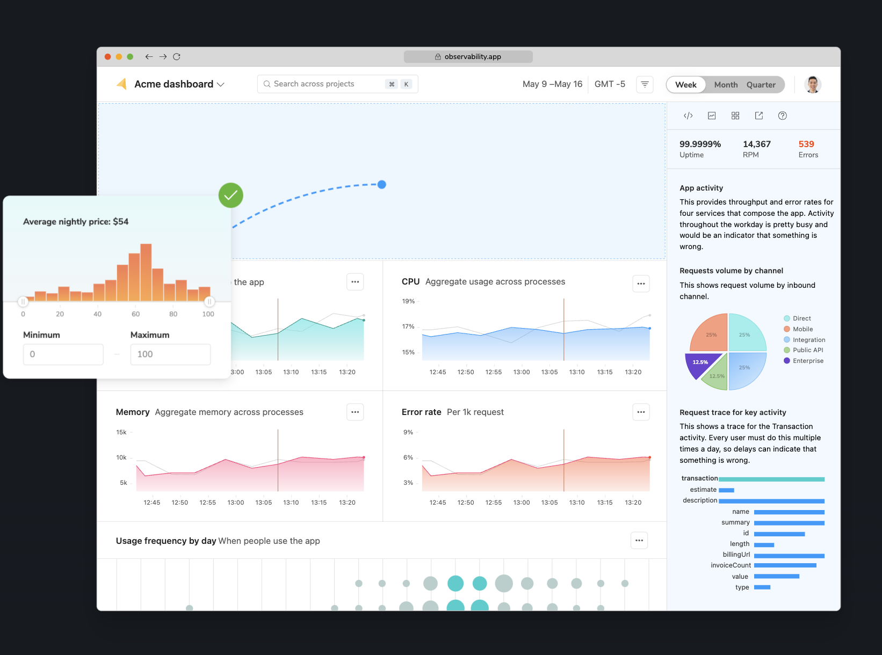Go forward with the browser forward arrow
Screen dimensions: 882x655
(x=163, y=56)
